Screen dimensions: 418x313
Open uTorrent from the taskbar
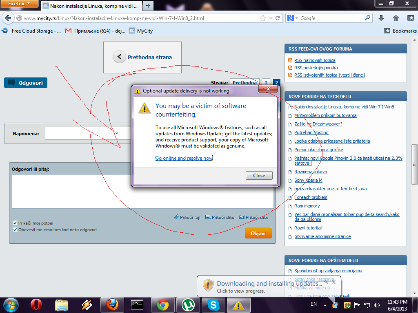[188, 305]
